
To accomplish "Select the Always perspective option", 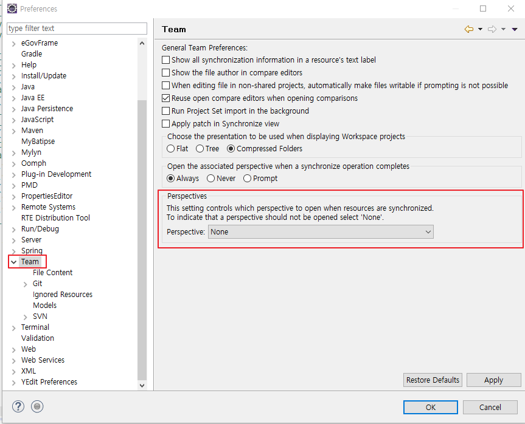I will pos(171,178).
